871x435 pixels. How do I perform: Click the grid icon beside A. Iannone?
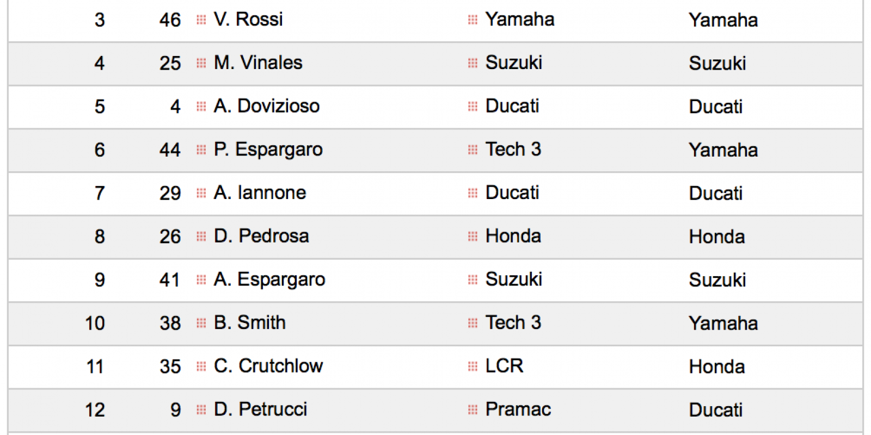pos(201,193)
